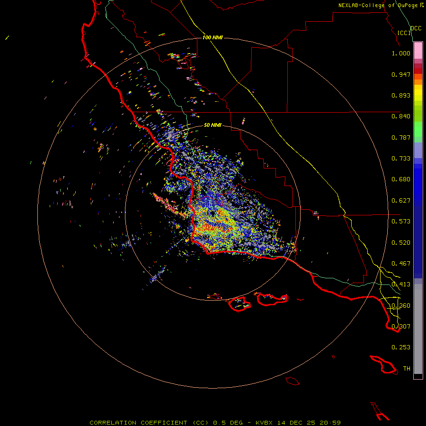
Task: Click the KVBX station identifier in caption
Action: coord(264,423)
